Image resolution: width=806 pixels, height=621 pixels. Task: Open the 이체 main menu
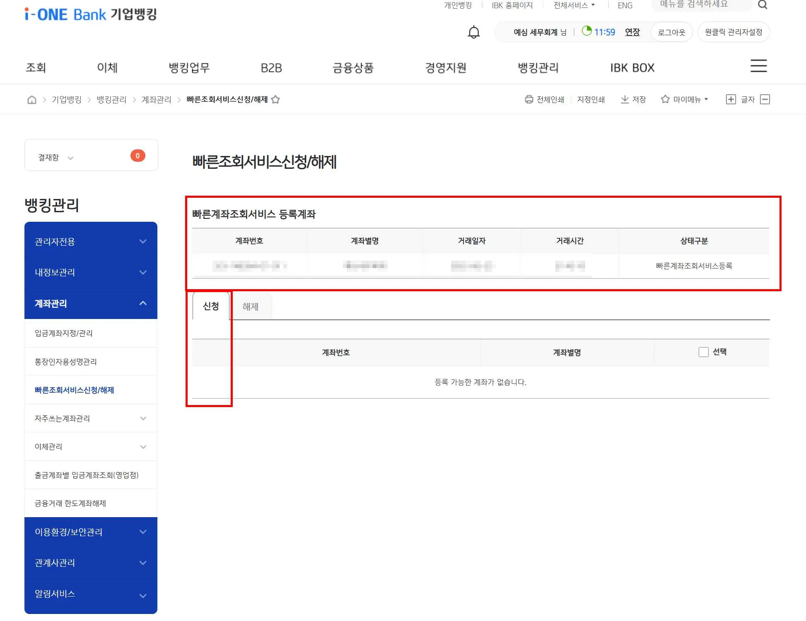[107, 68]
